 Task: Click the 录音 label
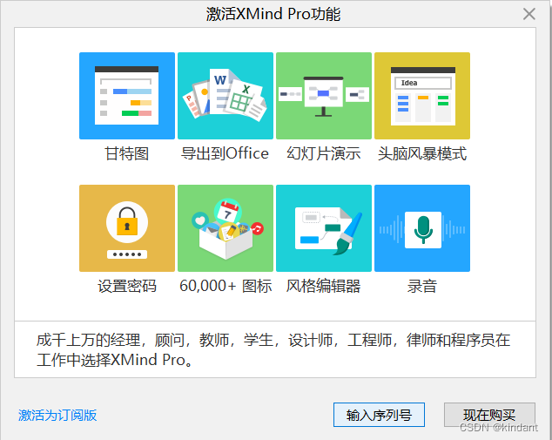coord(422,286)
